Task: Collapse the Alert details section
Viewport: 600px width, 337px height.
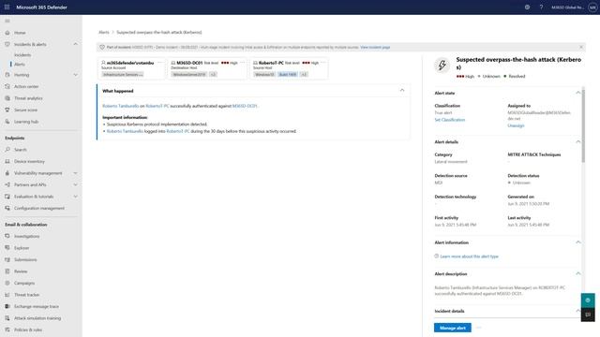Action: pyautogui.click(x=577, y=141)
